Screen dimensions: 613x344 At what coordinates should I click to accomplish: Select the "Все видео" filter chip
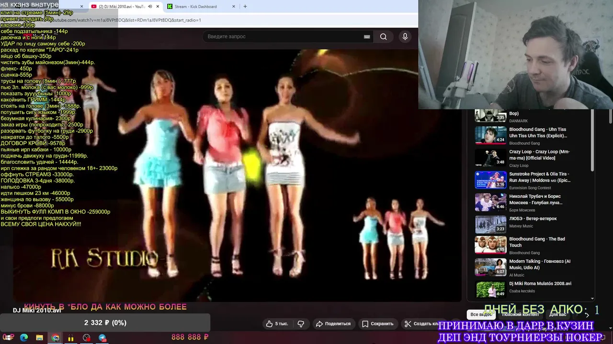point(481,314)
